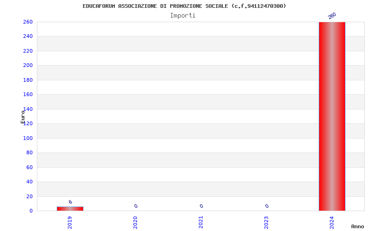This screenshot has width=369, height=231.
Task: Click the value label 260 above the bar
Action: coord(332,16)
